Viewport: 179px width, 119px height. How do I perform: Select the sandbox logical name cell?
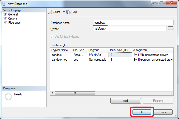[x=61, y=55]
